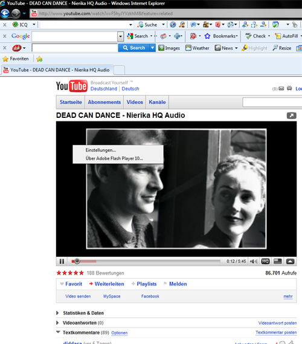The image size is (302, 344).
Task: Collapse the Textkommentare section
Action: coord(82,333)
